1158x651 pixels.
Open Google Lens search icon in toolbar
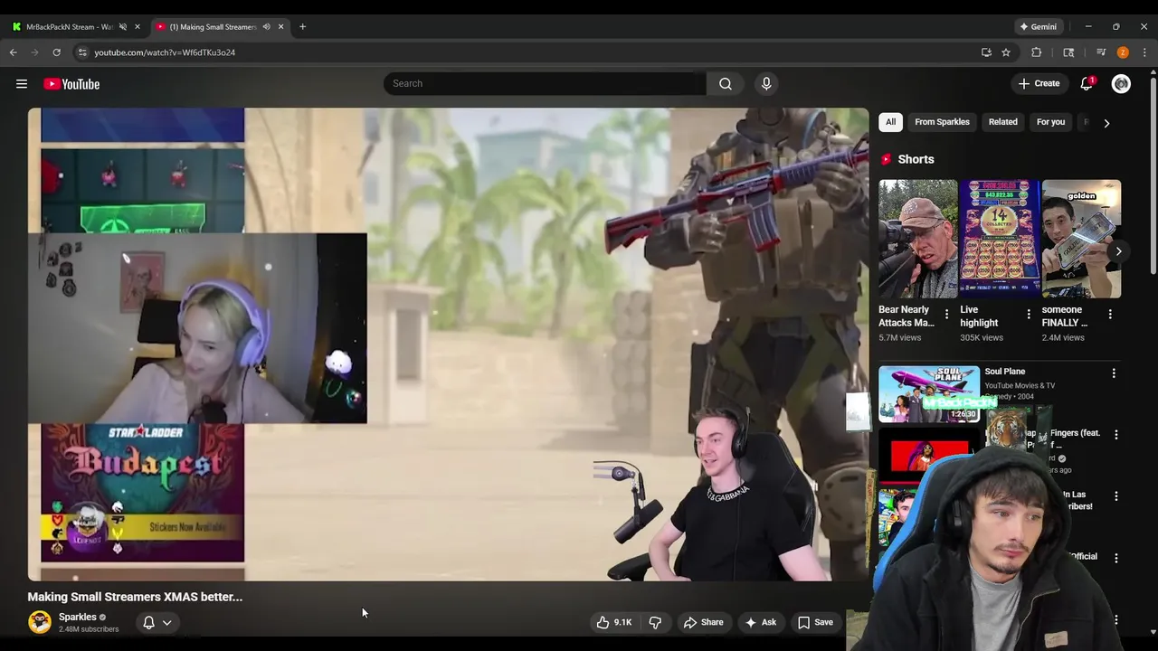[x=1068, y=52]
